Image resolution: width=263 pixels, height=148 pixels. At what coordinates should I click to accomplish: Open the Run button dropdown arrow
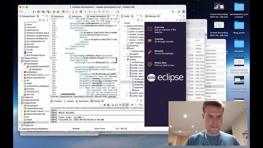[41, 12]
